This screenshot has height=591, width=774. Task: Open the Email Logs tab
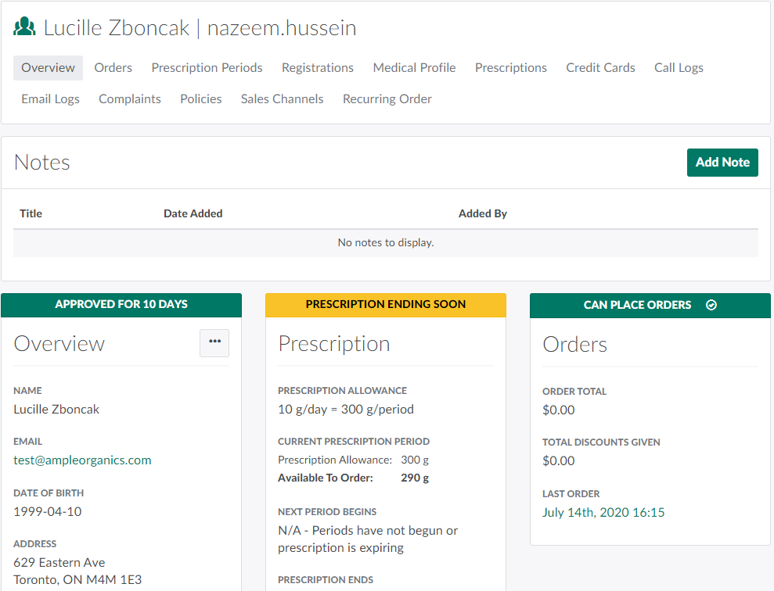pyautogui.click(x=50, y=99)
